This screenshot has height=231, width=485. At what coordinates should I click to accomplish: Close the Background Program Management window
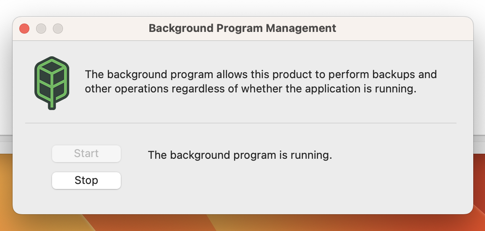click(24, 29)
